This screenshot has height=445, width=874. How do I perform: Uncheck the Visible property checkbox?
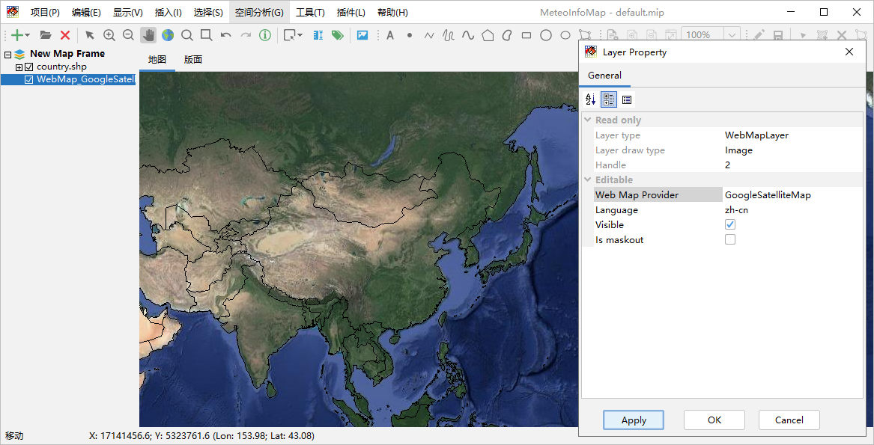click(730, 224)
